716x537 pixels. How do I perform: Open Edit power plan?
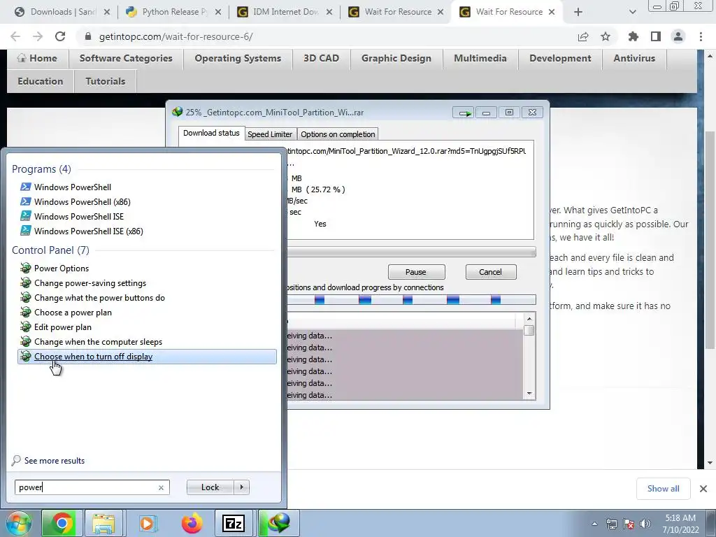point(62,327)
